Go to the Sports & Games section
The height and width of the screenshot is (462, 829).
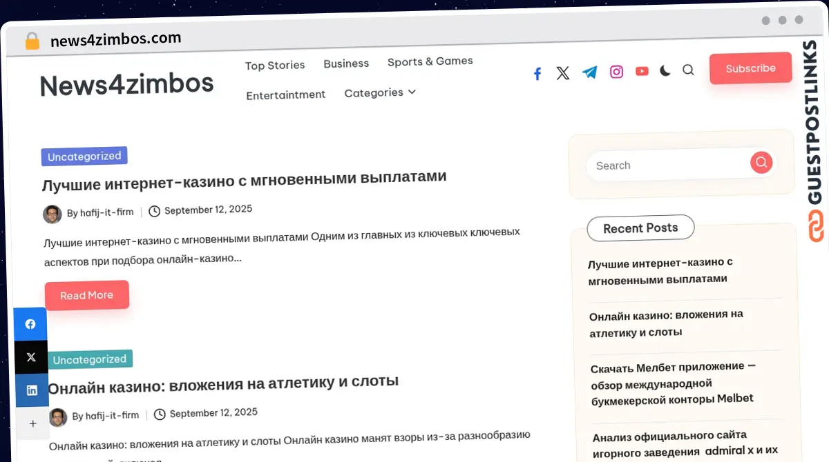pyautogui.click(x=430, y=61)
